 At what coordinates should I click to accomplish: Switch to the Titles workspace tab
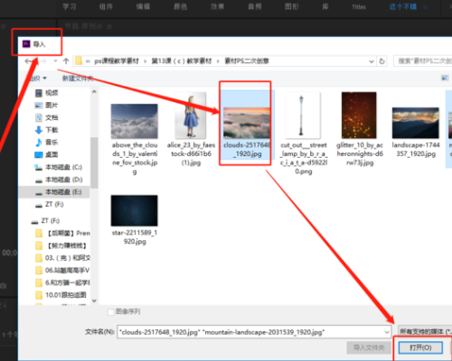click(x=359, y=7)
